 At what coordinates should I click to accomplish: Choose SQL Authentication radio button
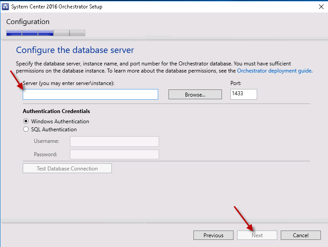point(26,130)
